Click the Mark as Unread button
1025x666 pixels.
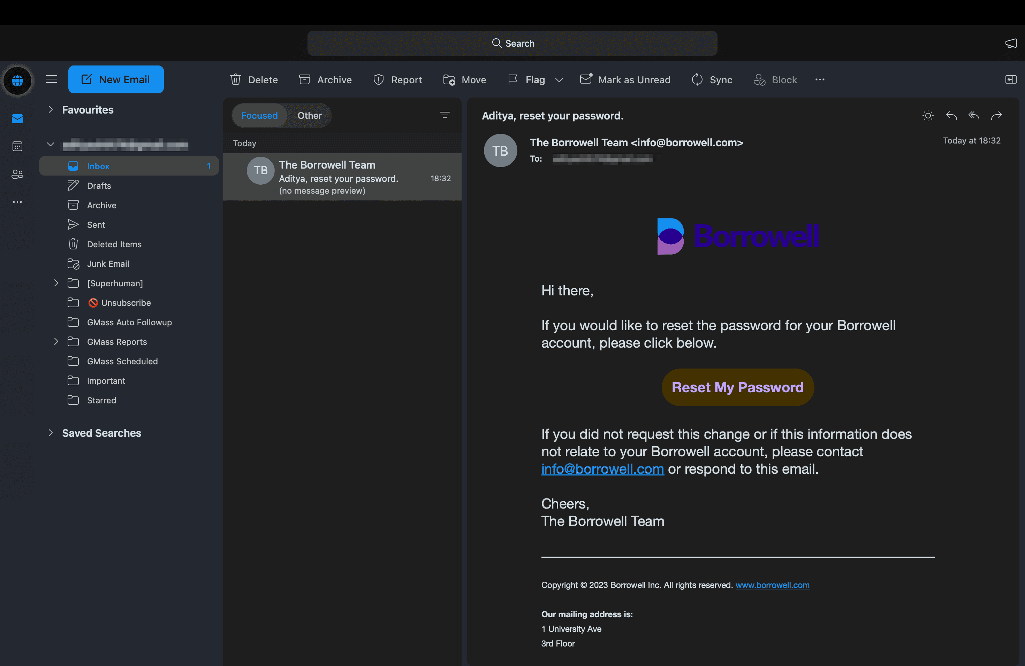coord(625,79)
